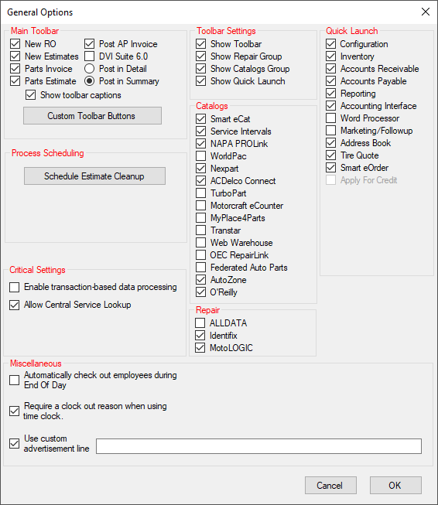The height and width of the screenshot is (505, 438).
Task: Close the General Options dialog
Action: [x=426, y=12]
